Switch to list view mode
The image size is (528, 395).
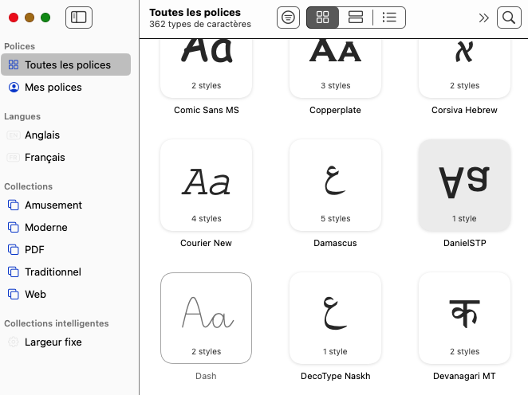pos(389,18)
